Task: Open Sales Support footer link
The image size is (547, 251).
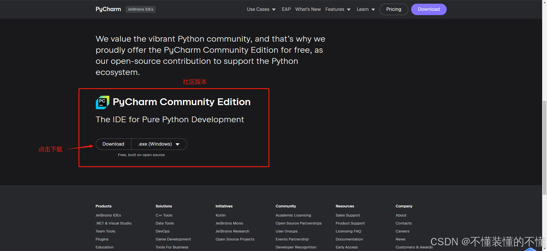Action: click(x=348, y=215)
